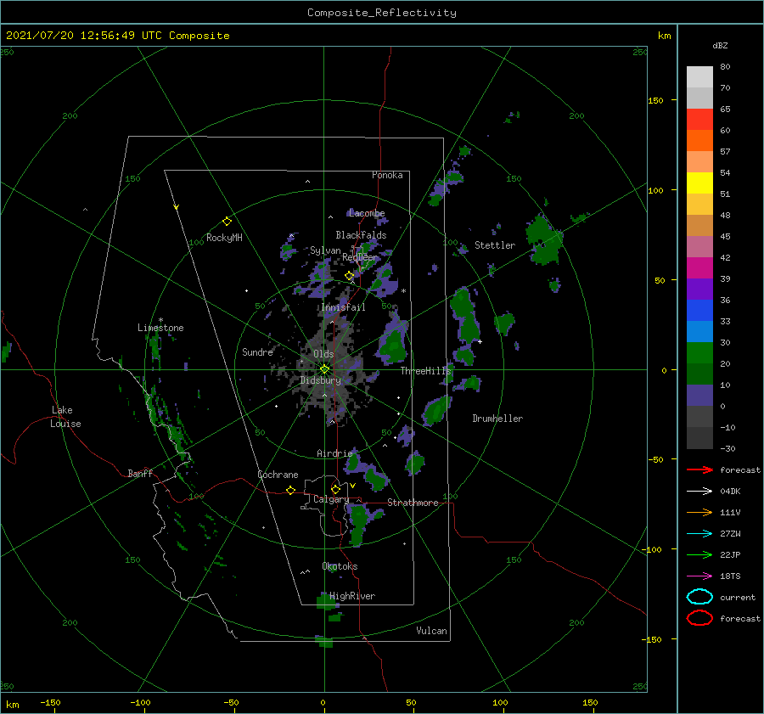Screen dimensions: 764x714
Task: Select the orange 57-60 dBZ legend swatch
Action: pos(699,141)
